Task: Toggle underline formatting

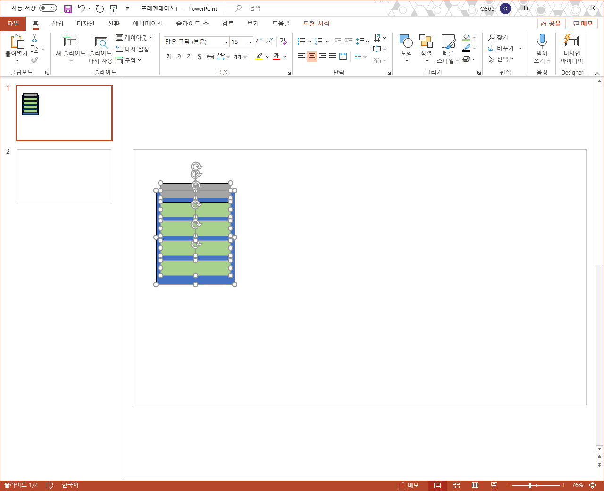Action: (189, 57)
